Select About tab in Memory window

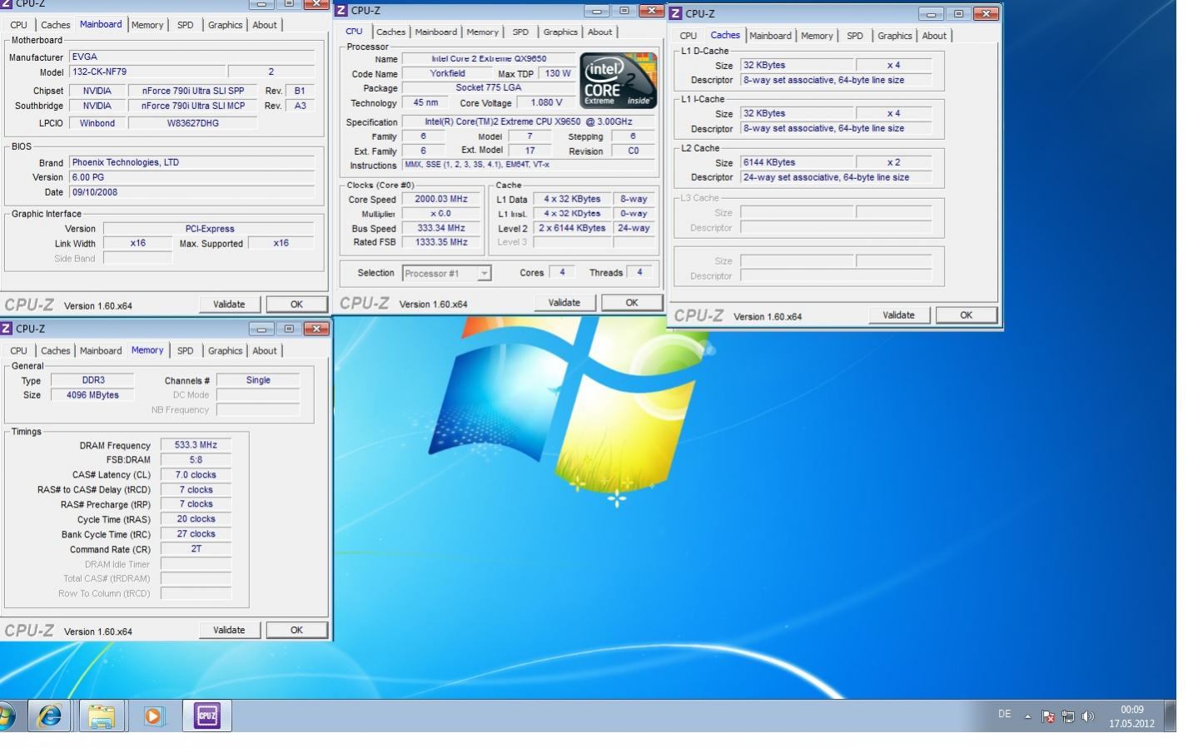[x=265, y=351]
